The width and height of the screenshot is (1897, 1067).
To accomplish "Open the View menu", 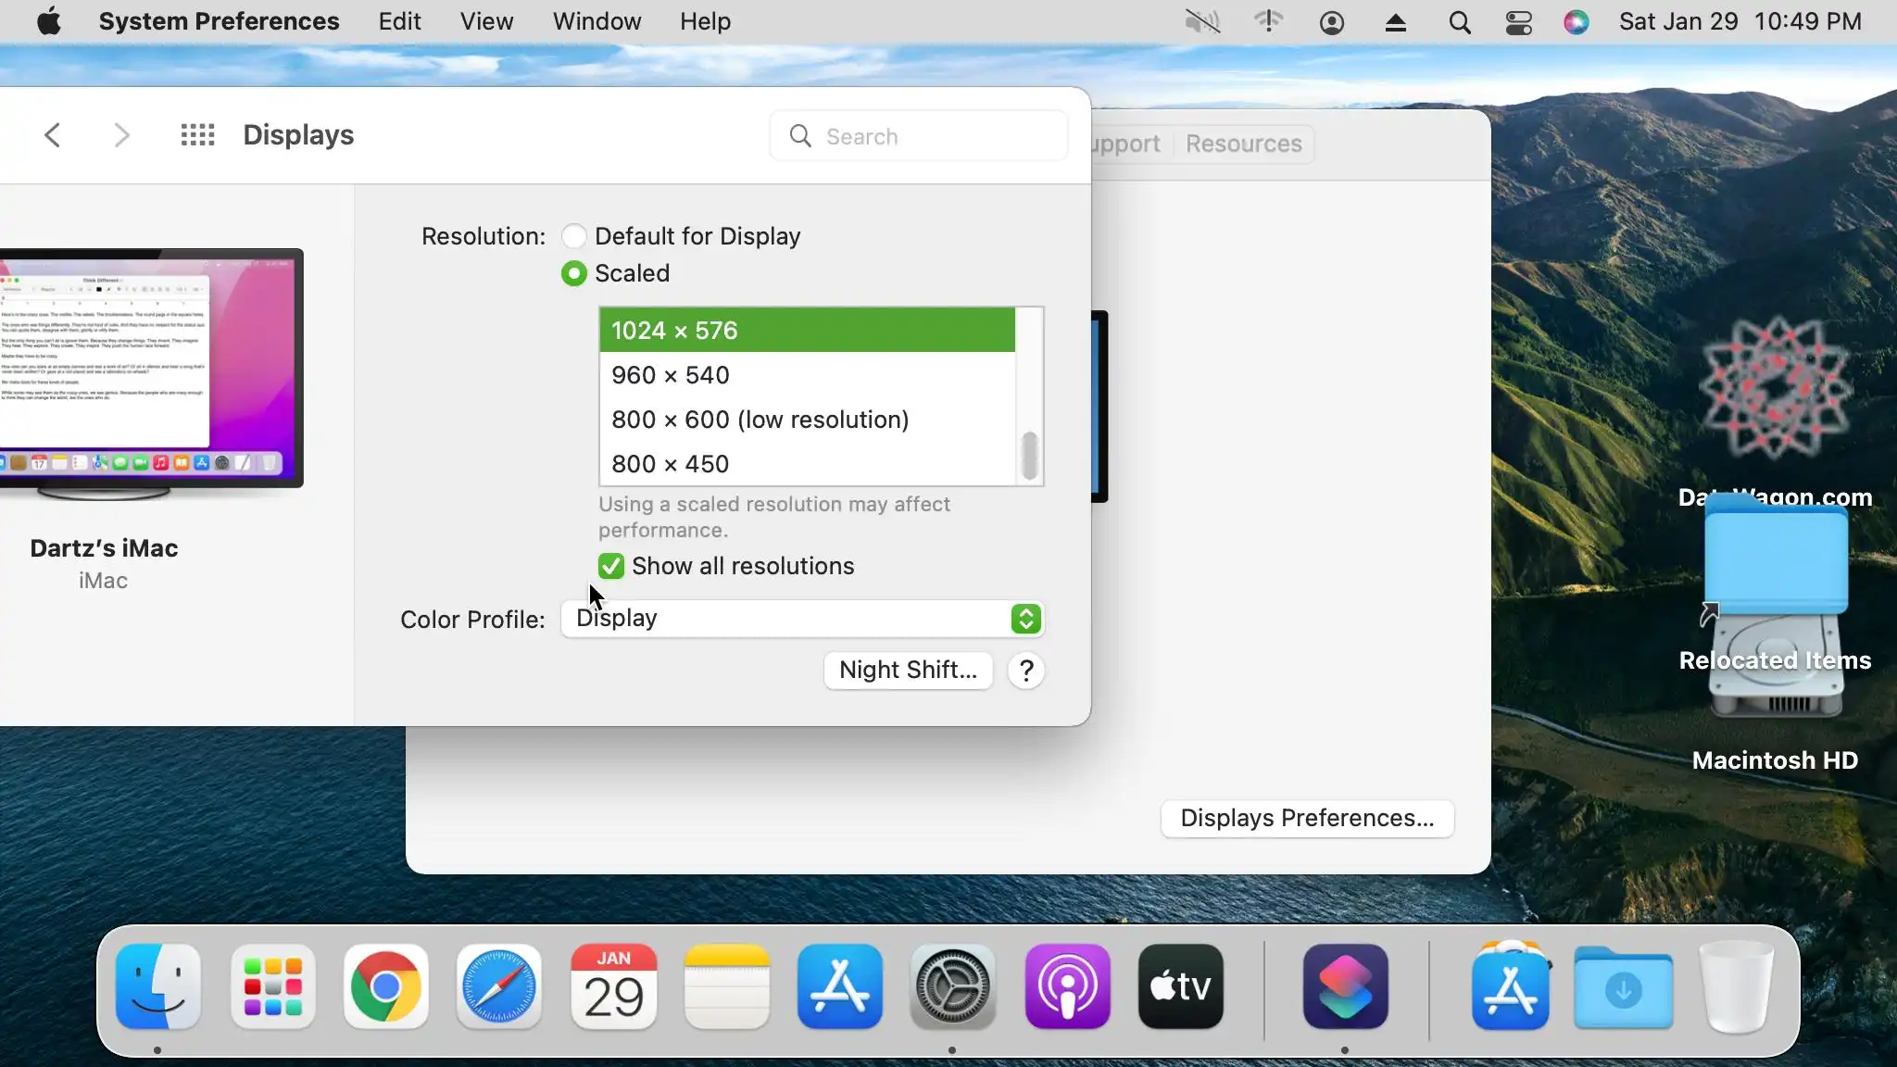I will pyautogui.click(x=486, y=21).
